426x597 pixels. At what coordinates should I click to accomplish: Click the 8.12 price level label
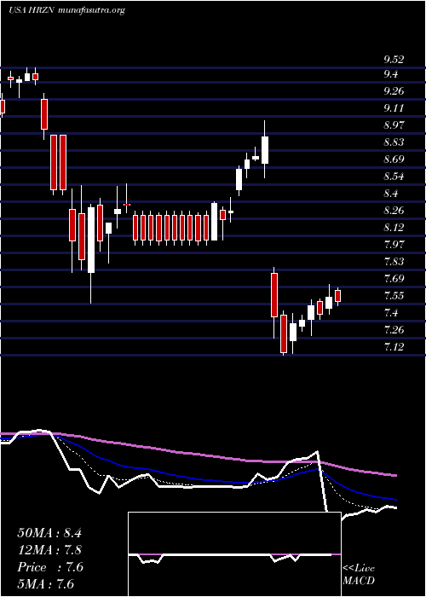point(394,228)
